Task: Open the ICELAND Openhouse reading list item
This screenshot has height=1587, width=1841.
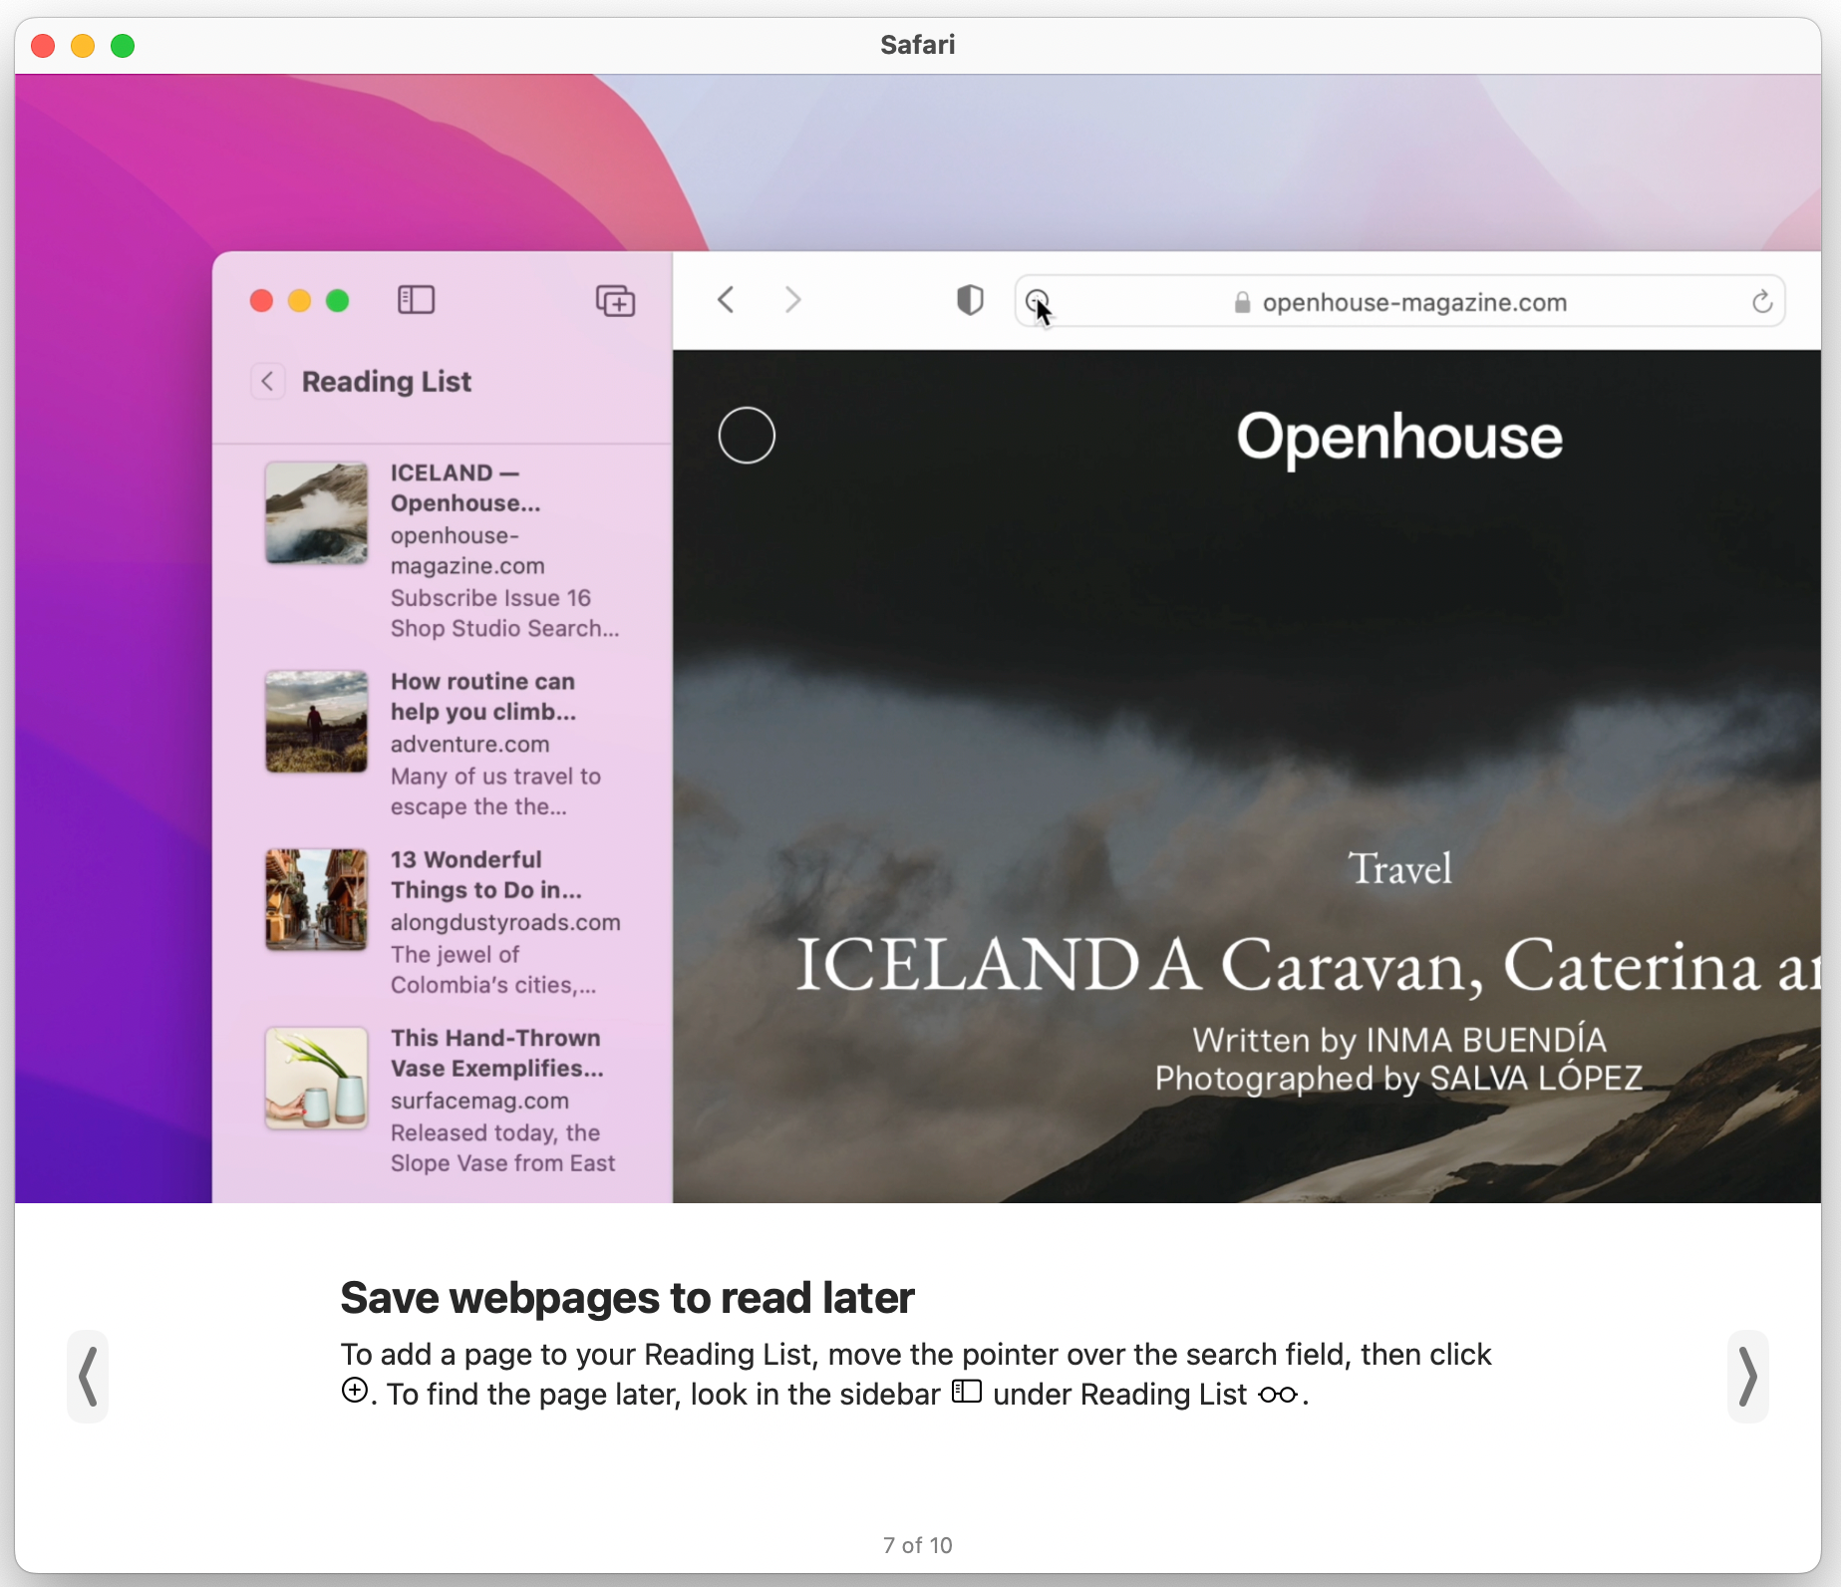Action: (x=443, y=550)
